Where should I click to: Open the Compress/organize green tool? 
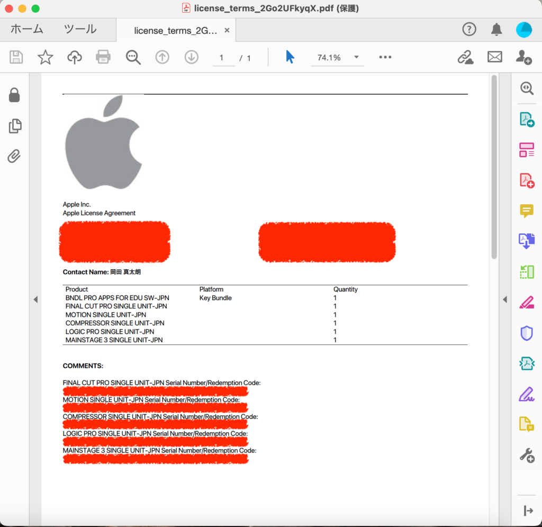[x=527, y=272]
